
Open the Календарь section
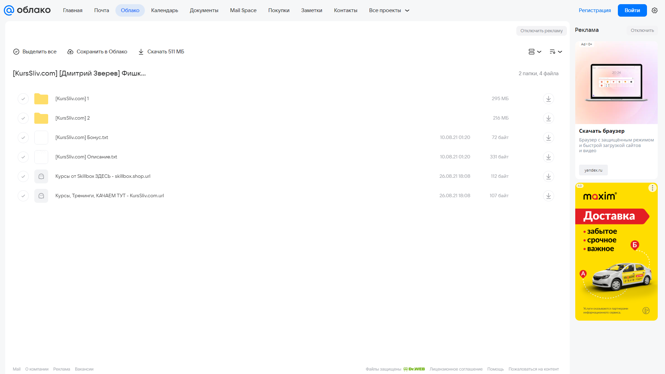165,10
